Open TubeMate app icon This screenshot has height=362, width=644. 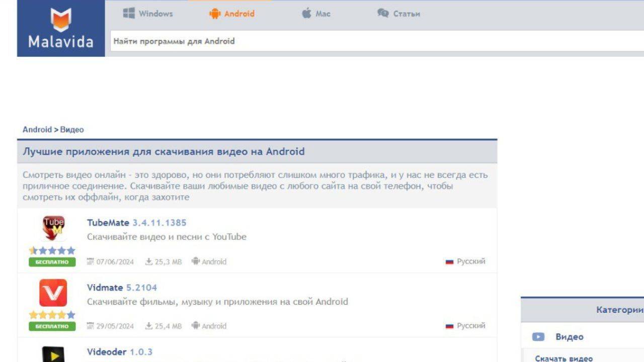coord(53,228)
